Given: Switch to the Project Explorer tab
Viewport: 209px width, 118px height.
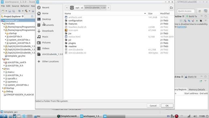Looking at the screenshot, I should tap(12, 16).
